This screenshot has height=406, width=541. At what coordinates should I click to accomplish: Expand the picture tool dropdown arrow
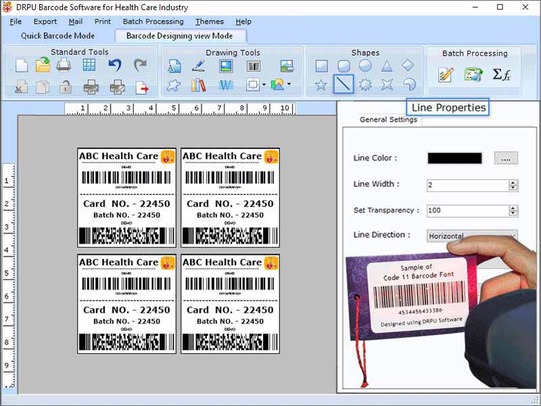(288, 85)
